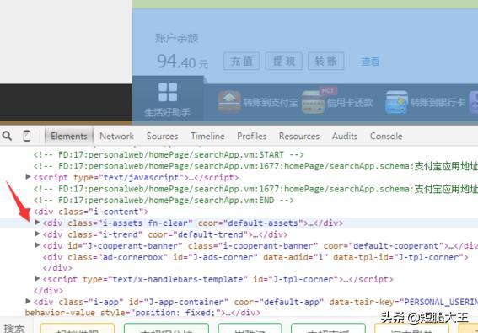Screen dimensions: 478x333
Task: Click the 查看 link
Action: pyautogui.click(x=370, y=62)
